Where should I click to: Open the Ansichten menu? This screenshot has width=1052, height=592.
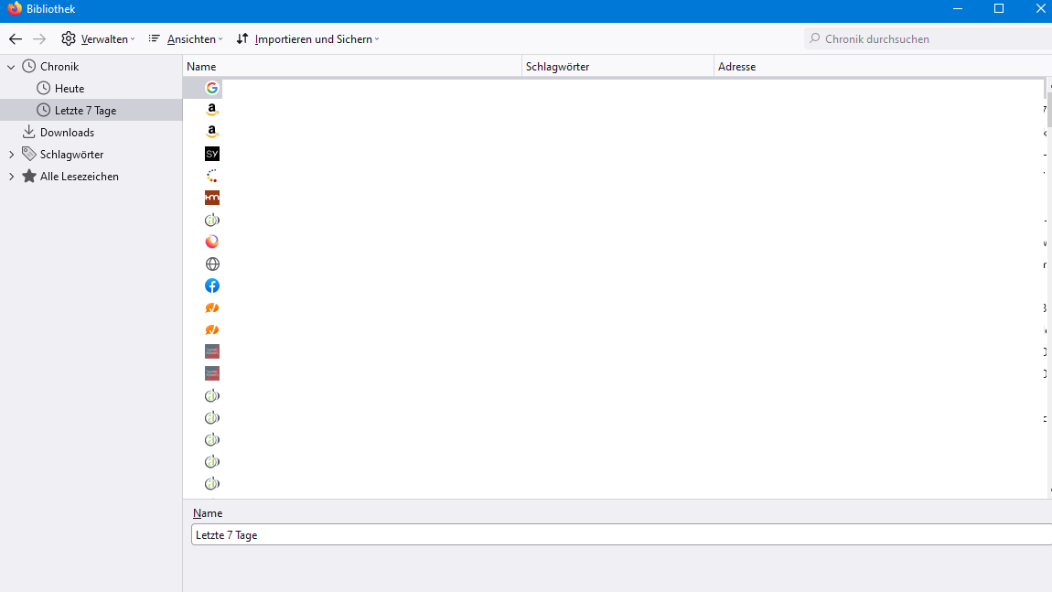(186, 39)
